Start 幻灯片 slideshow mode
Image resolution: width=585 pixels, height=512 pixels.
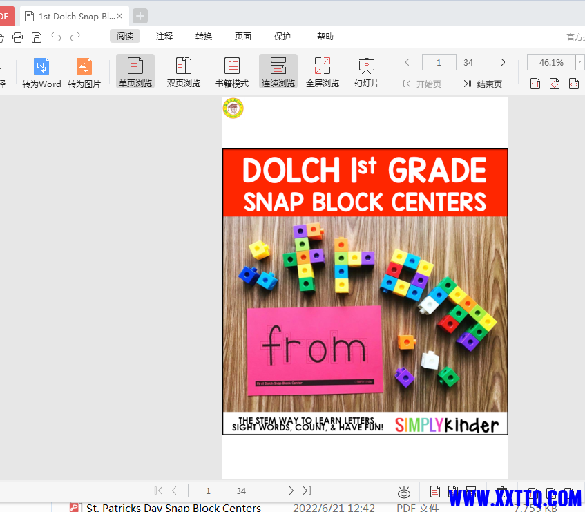(x=367, y=72)
